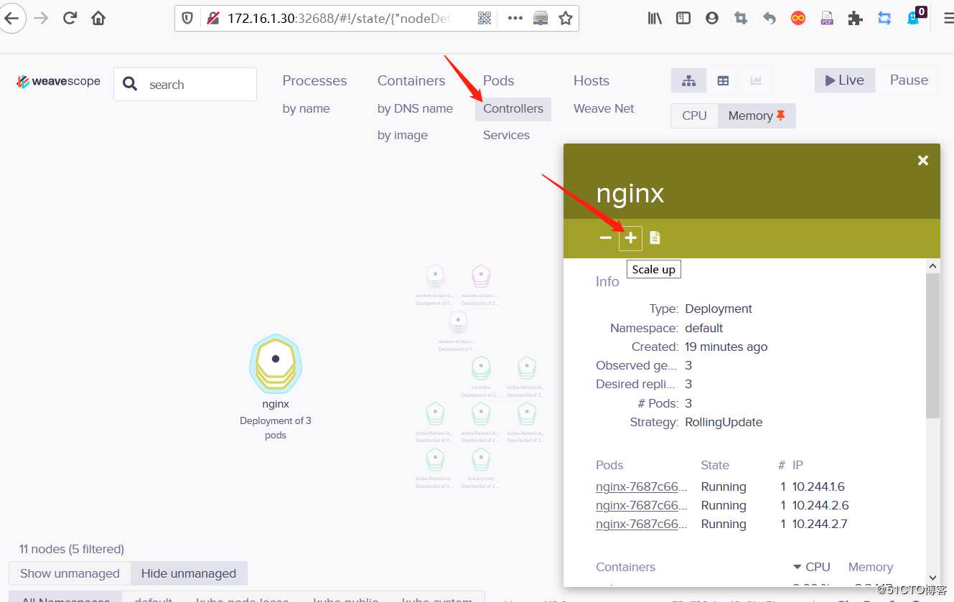The width and height of the screenshot is (954, 602).
Task: Go to the browser Home page
Action: pyautogui.click(x=98, y=19)
